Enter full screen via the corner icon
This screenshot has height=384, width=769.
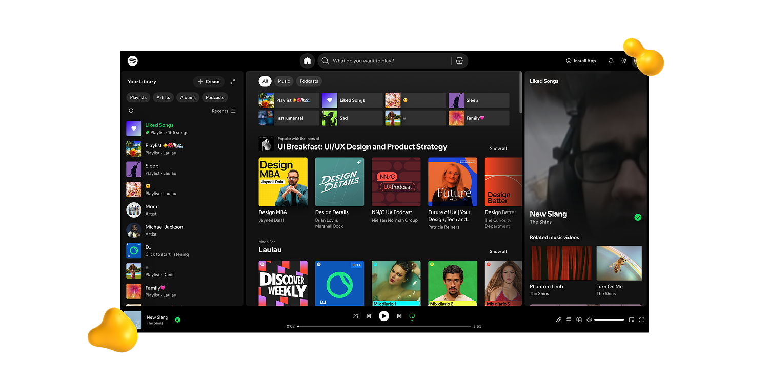point(642,320)
